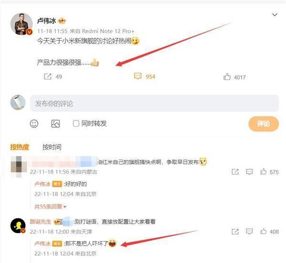Open 卢伟冰 profile avatar photo
This screenshot has width=286, height=263.
pos(21,24)
